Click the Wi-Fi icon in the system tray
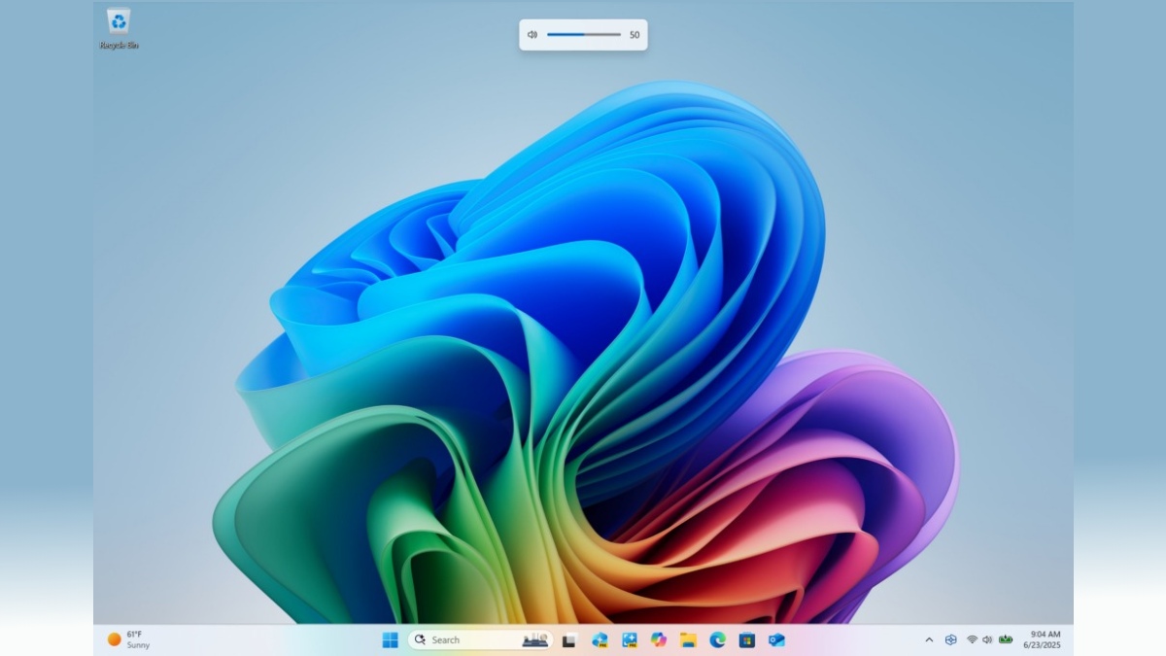The image size is (1166, 656). pos(972,639)
